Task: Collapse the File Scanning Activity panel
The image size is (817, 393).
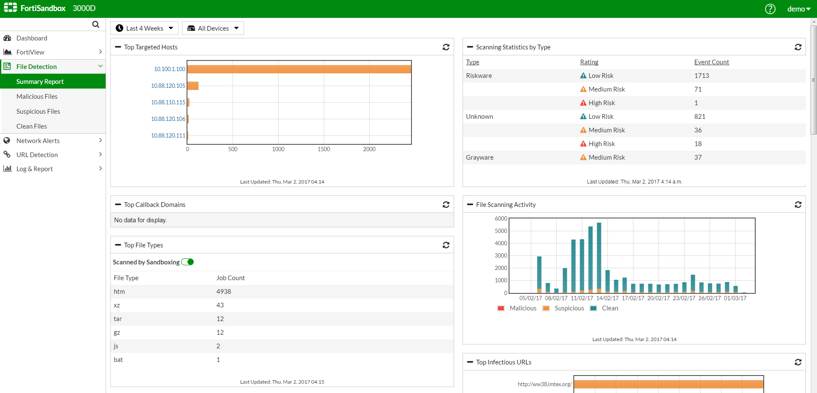Action: tap(470, 205)
